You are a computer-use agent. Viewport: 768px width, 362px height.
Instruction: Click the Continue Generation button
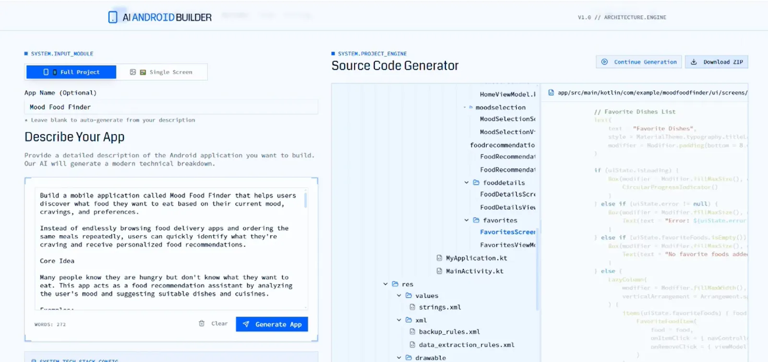point(639,62)
